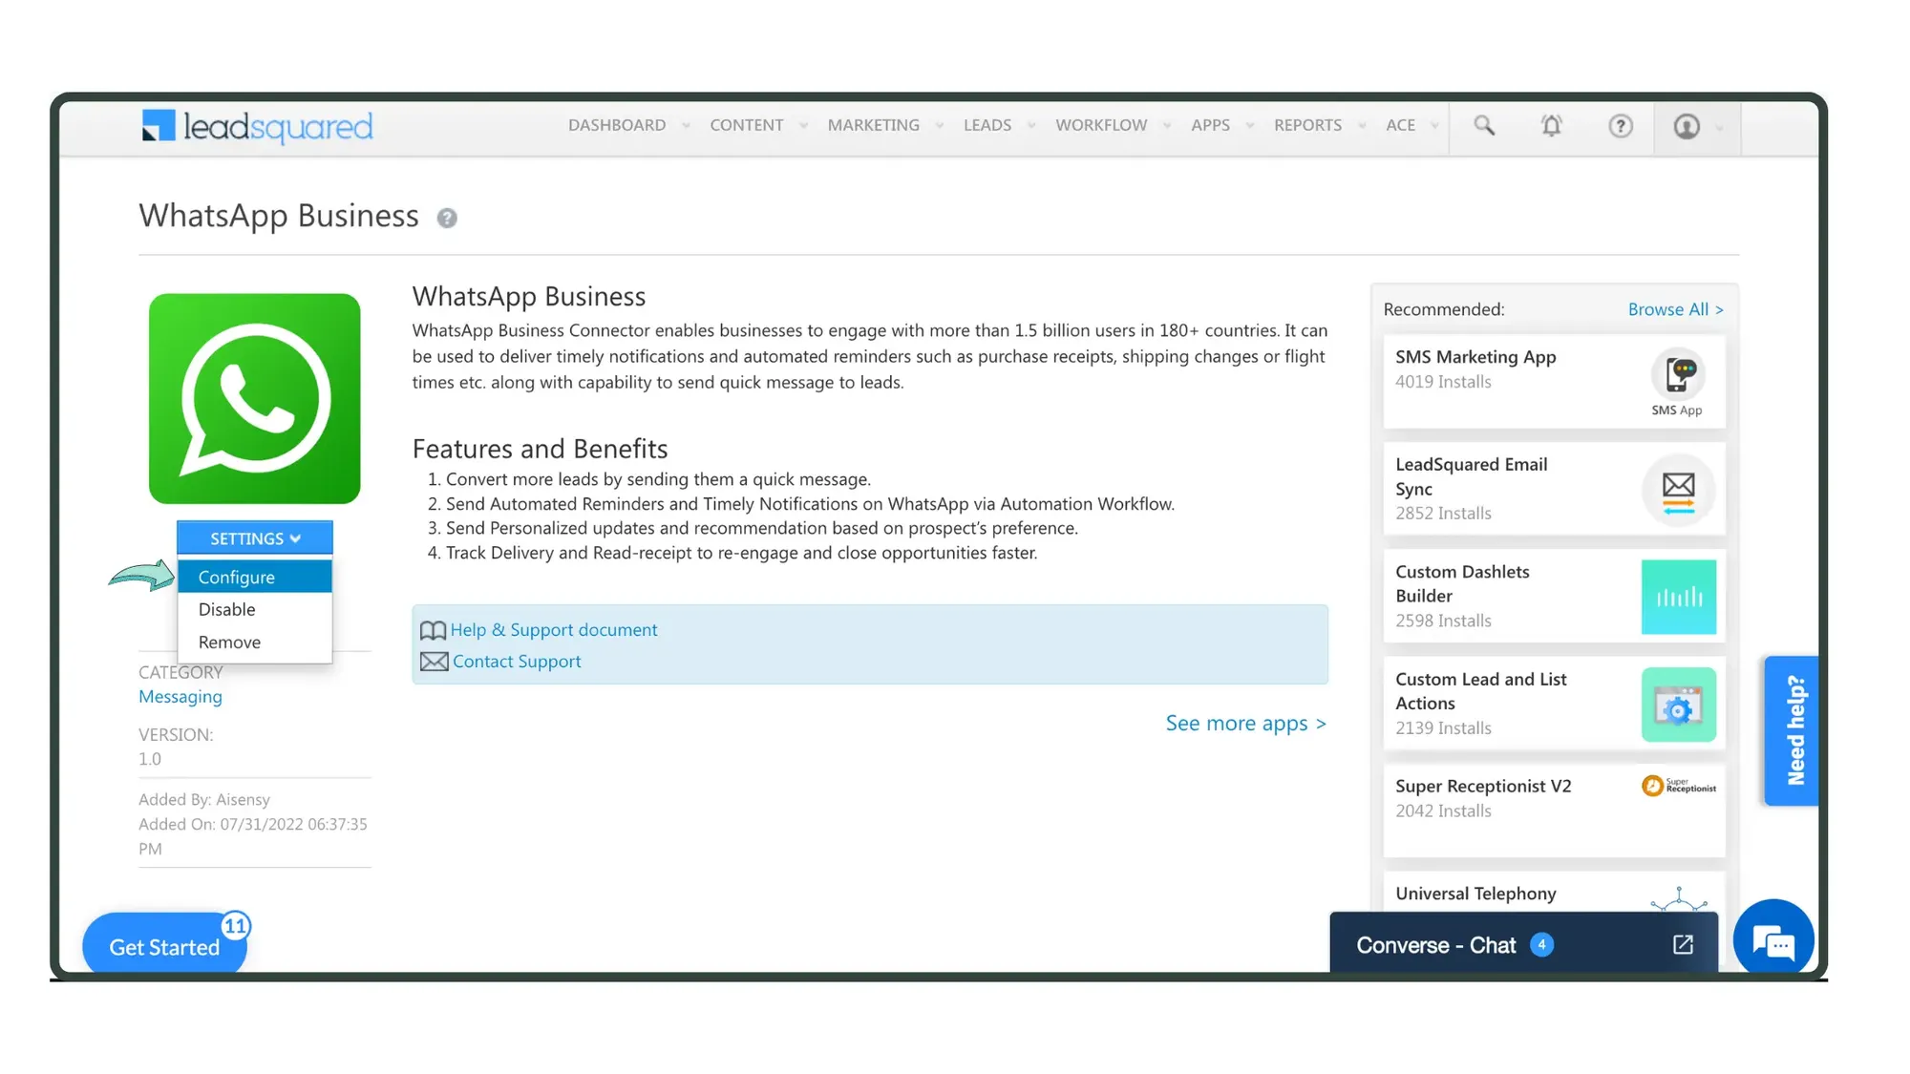
Task: Expand the WORKFLOW menu arrow
Action: (x=1167, y=126)
